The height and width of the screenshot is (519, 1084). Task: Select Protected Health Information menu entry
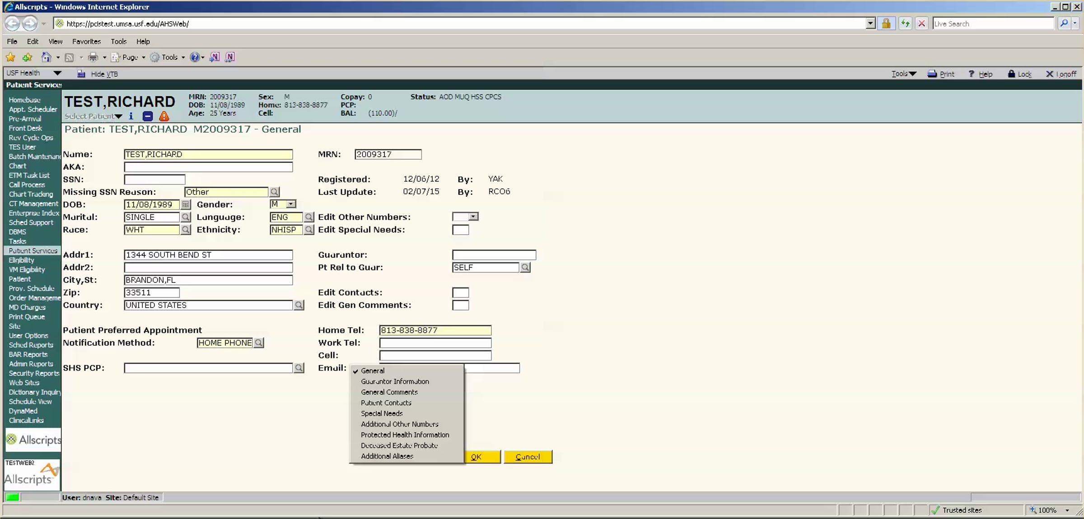click(x=405, y=435)
